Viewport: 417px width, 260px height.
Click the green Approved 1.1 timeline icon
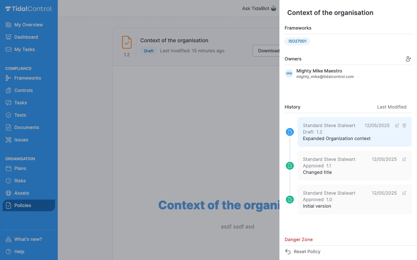pos(290,166)
